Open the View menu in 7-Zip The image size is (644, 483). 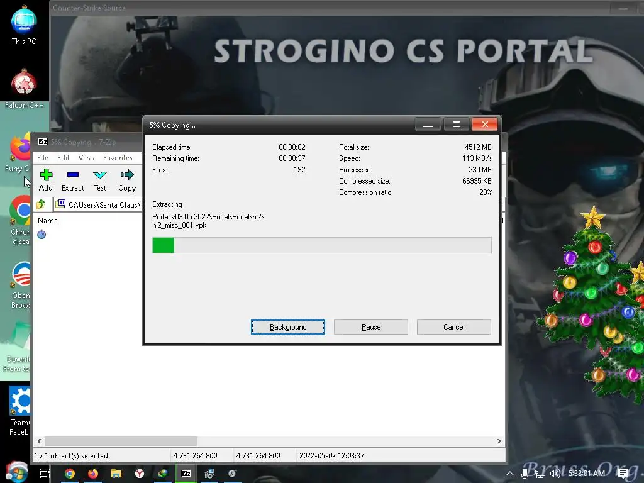click(86, 158)
